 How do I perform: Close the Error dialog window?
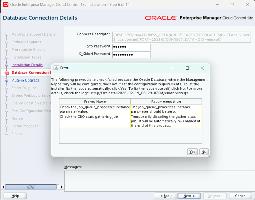[202, 68]
